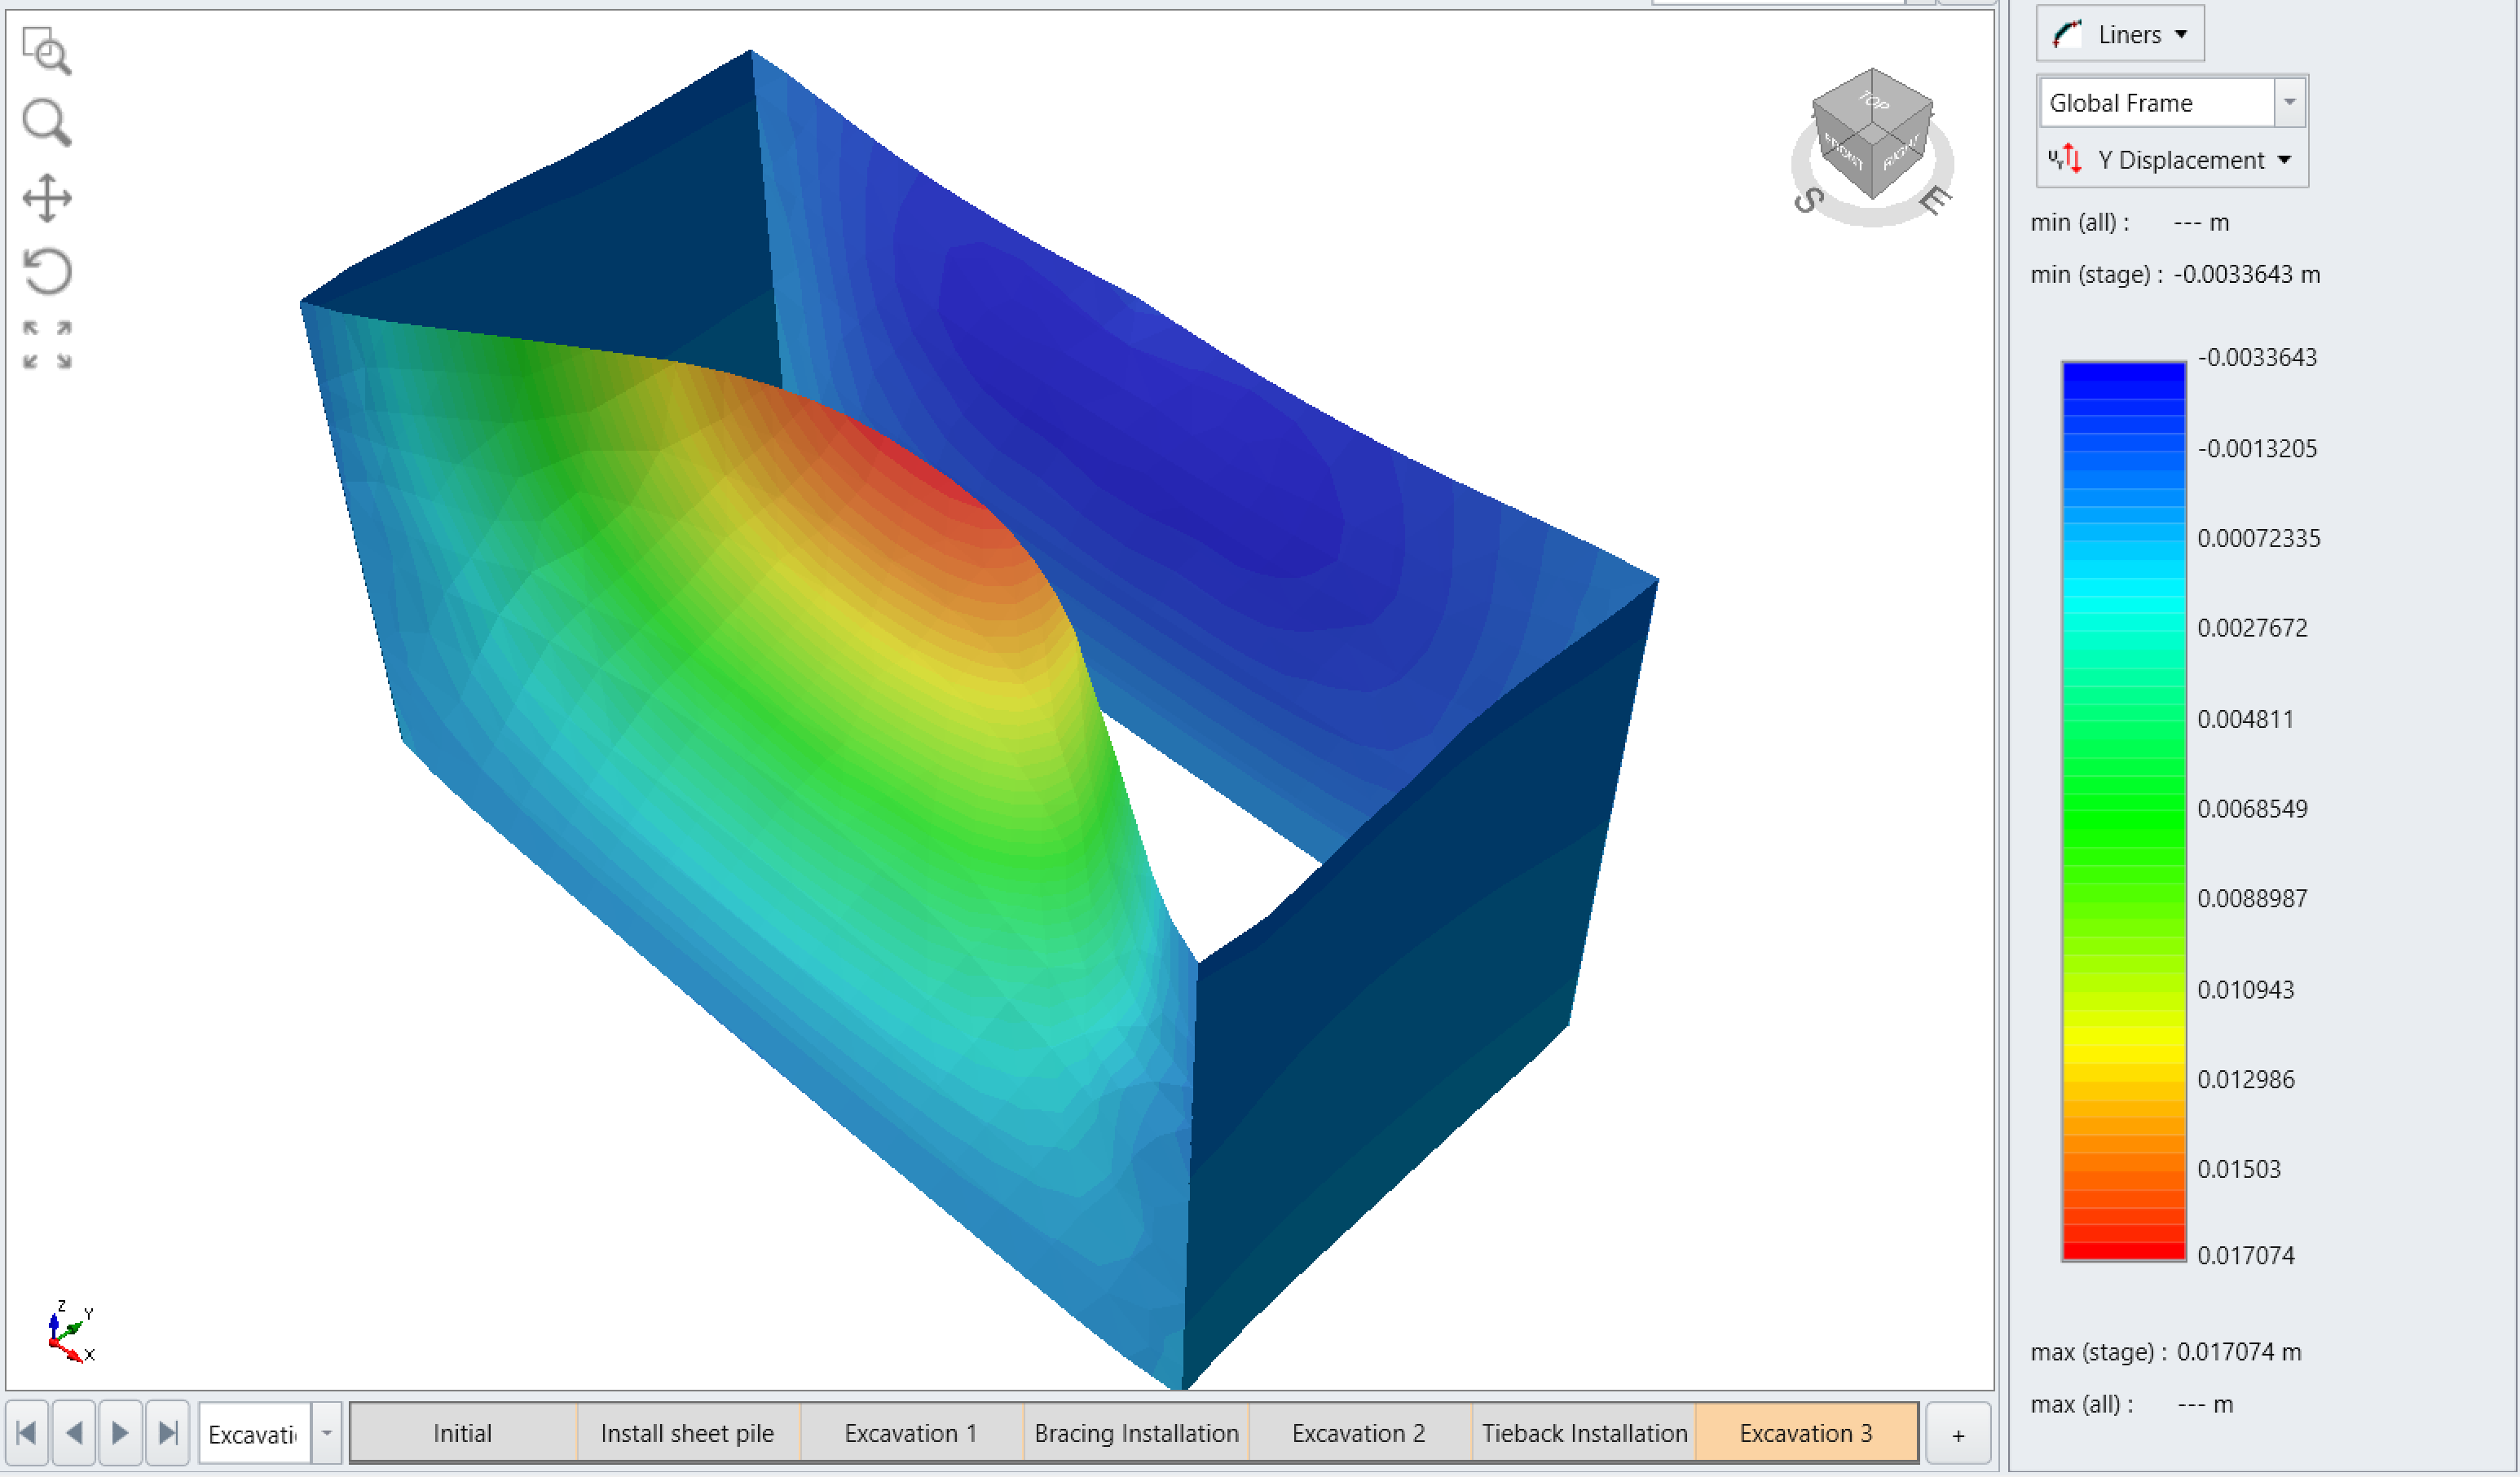
Task: Jump to the first stage
Action: [27, 1433]
